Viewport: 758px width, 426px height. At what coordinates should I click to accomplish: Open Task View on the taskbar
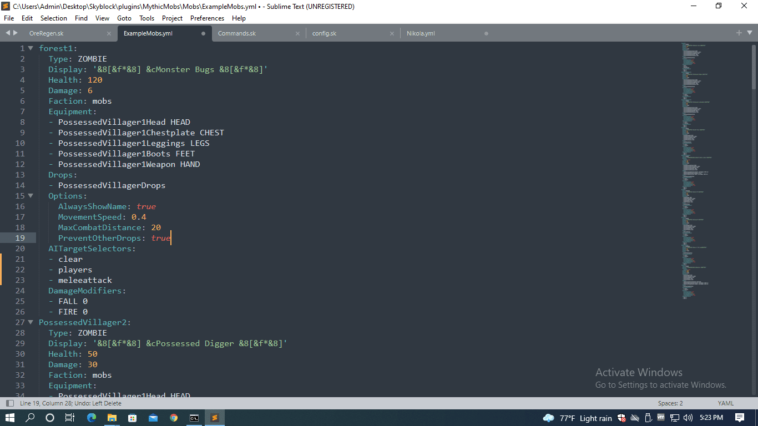coord(70,418)
